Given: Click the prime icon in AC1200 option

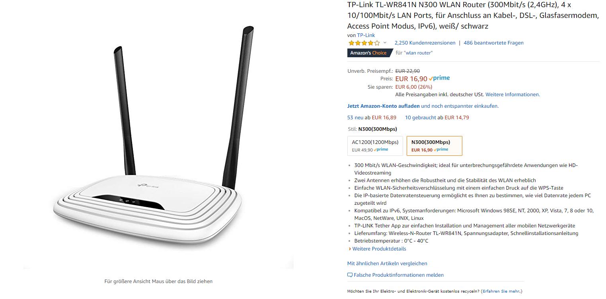Looking at the screenshot, I should [x=381, y=150].
